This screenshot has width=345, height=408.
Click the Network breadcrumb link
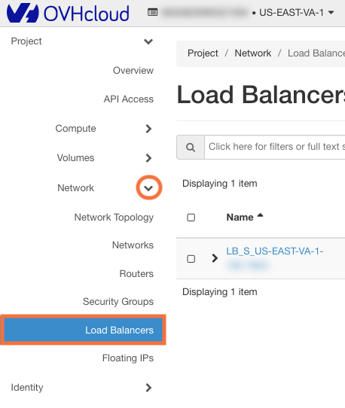pos(252,53)
